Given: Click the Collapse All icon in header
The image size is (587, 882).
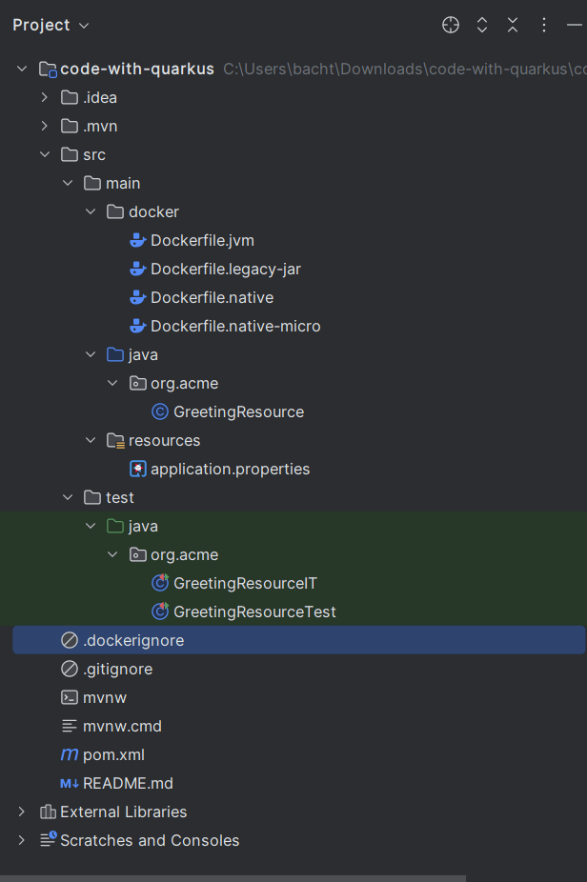Looking at the screenshot, I should click(x=513, y=25).
